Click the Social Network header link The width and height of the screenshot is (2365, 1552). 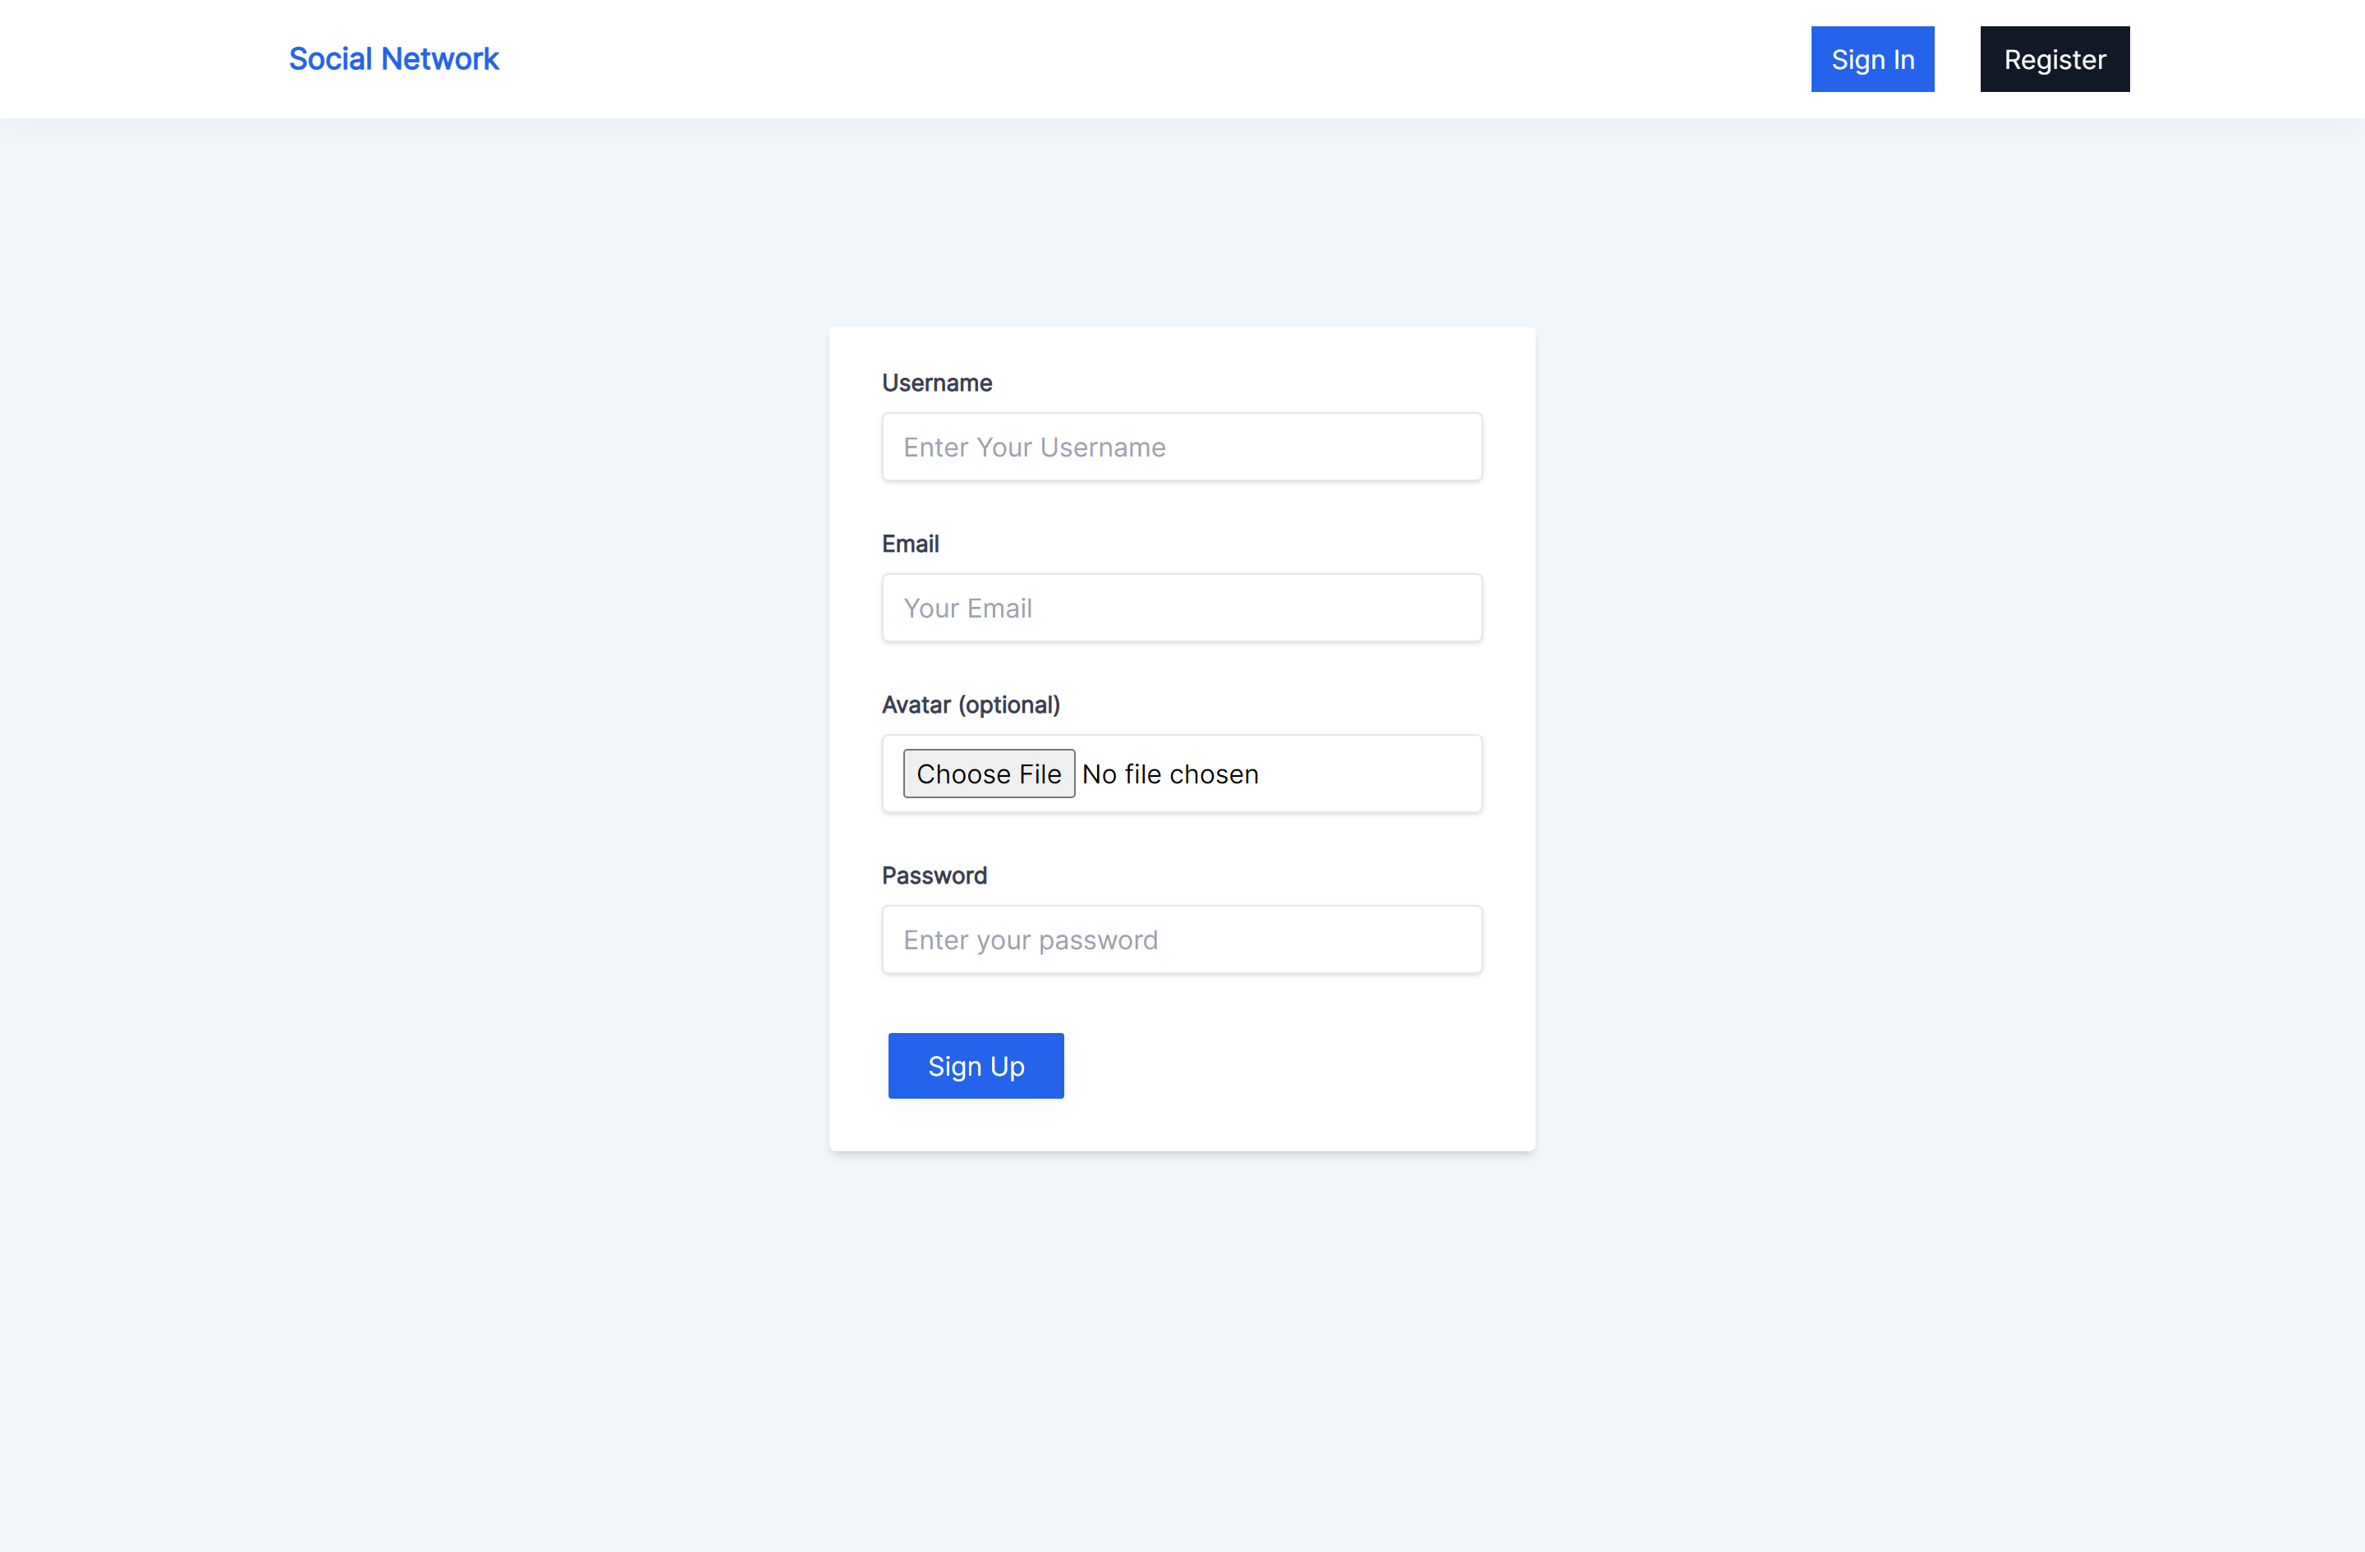point(393,59)
